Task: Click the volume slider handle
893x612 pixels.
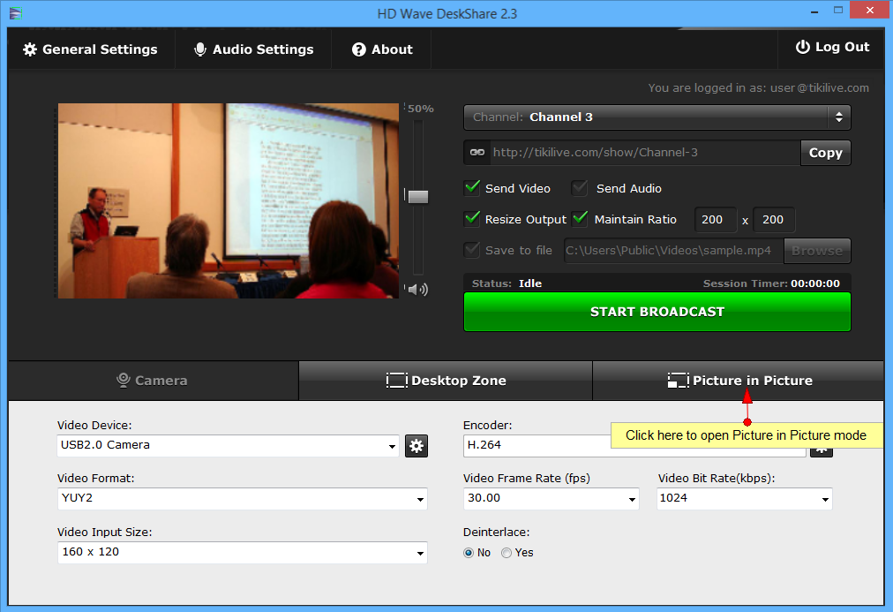Action: click(417, 196)
